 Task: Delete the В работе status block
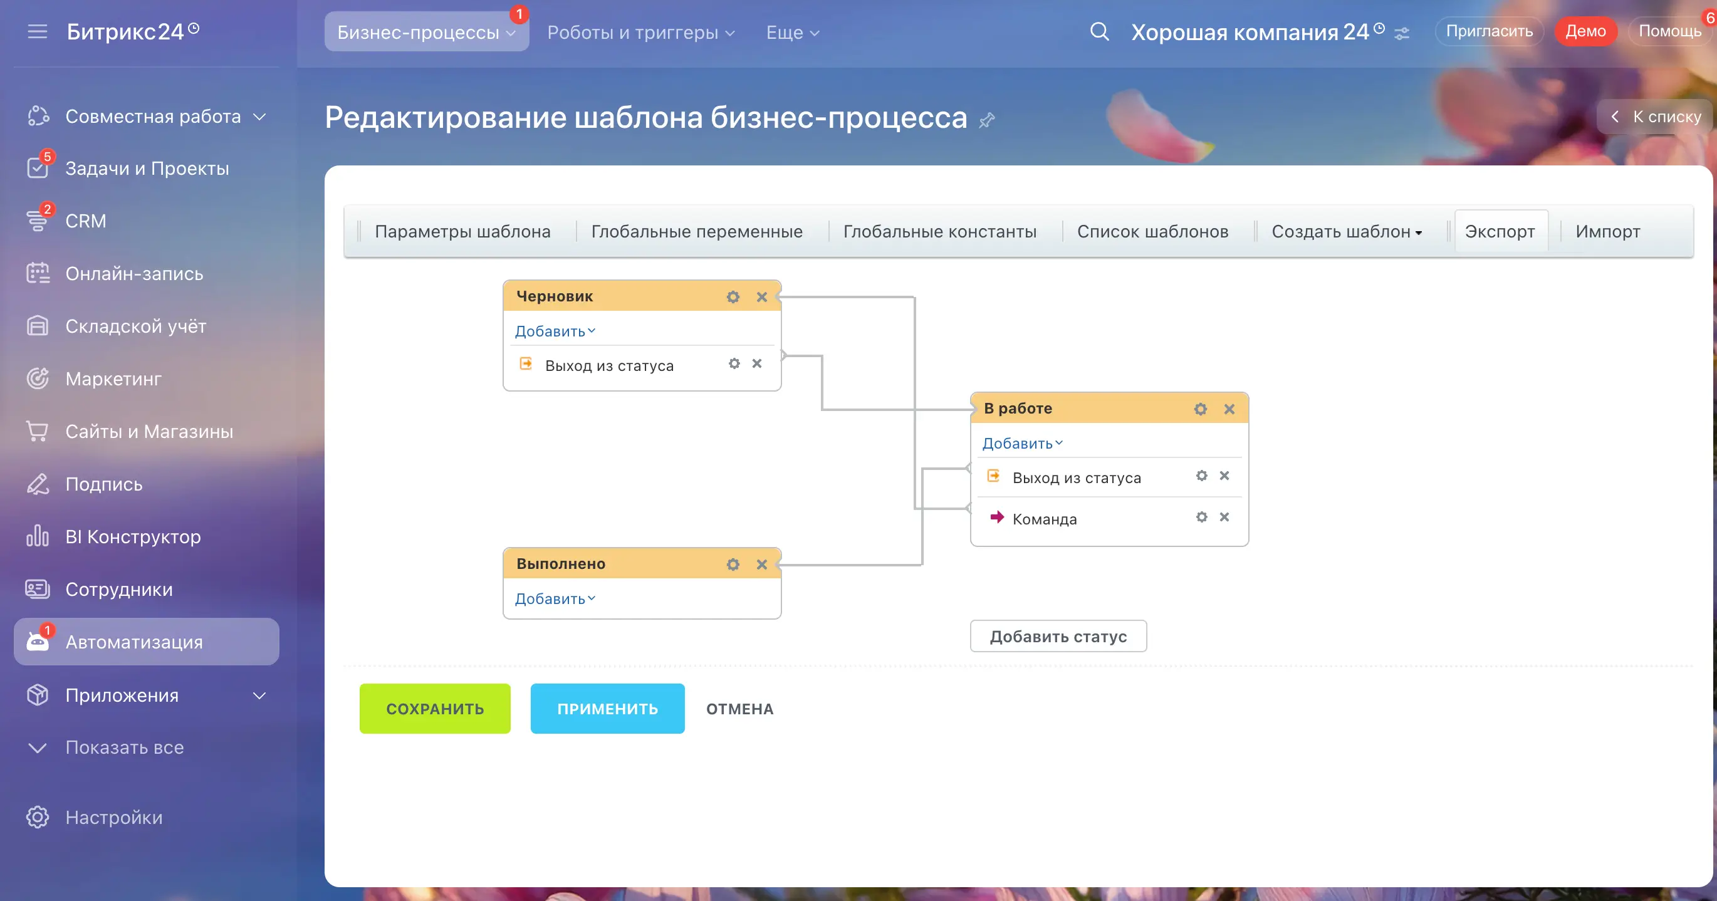click(1229, 409)
